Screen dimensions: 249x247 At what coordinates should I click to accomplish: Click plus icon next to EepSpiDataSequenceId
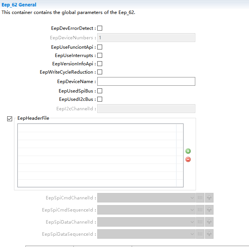tap(209, 234)
